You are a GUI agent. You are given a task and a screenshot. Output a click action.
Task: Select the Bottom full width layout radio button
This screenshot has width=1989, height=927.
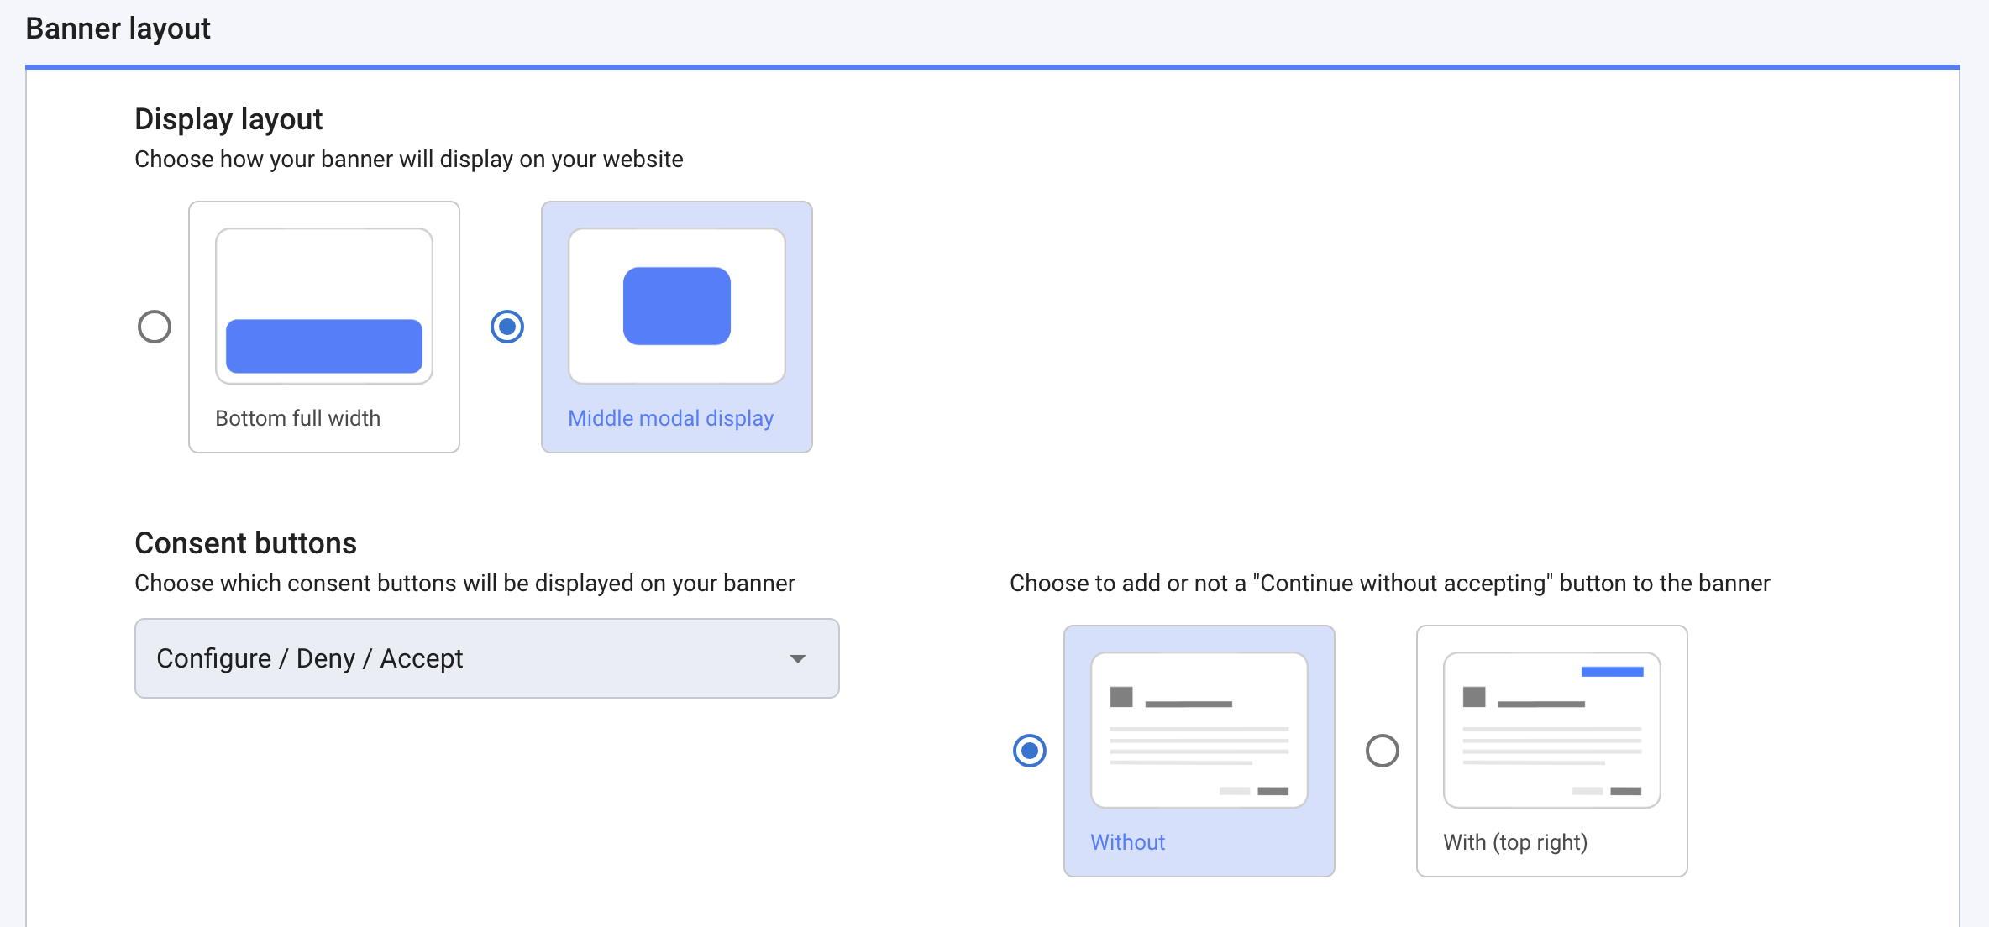coord(154,327)
